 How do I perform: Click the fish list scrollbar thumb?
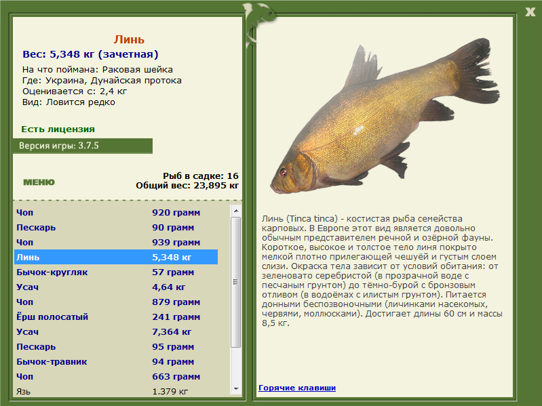coord(236,282)
